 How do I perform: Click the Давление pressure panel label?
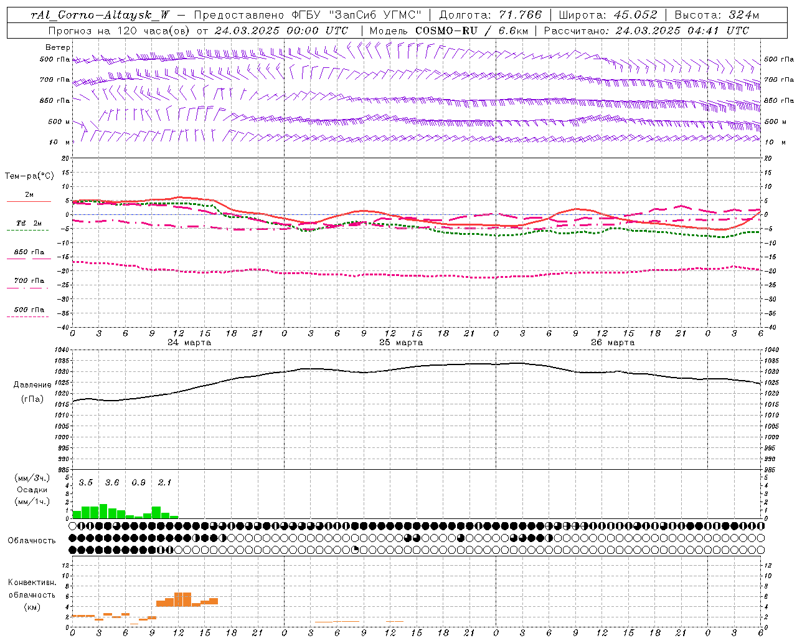pyautogui.click(x=32, y=385)
